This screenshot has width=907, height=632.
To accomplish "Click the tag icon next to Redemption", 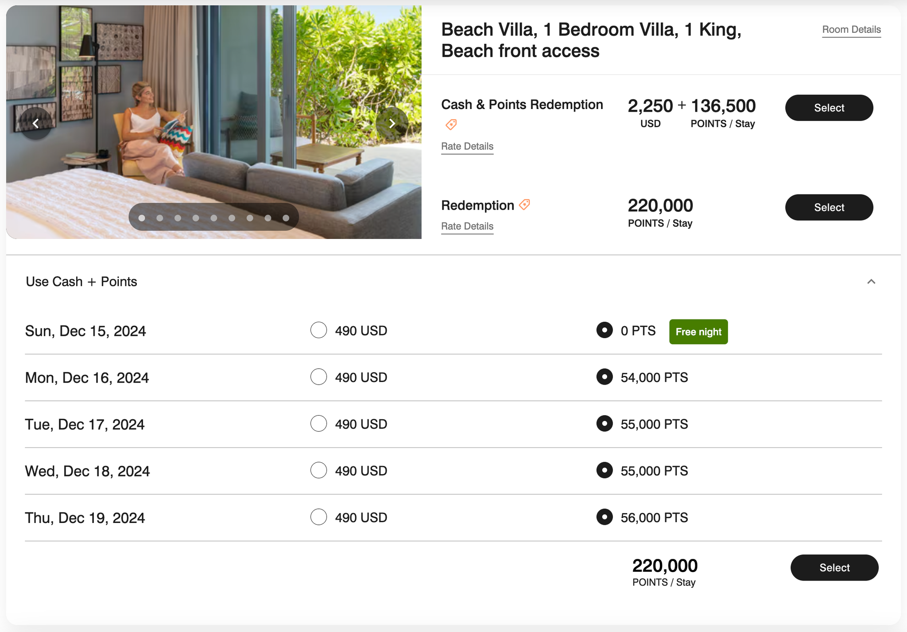I will point(525,204).
